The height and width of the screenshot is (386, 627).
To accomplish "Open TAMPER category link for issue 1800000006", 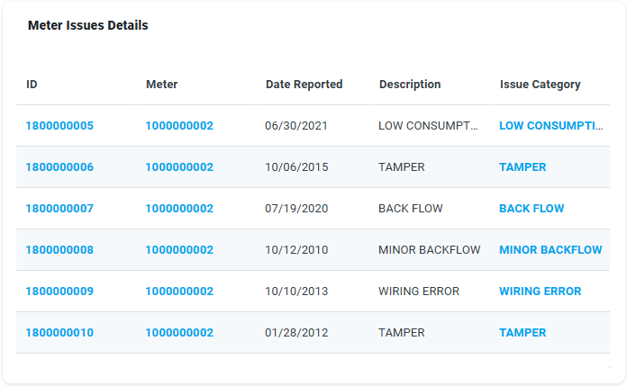I will pyautogui.click(x=522, y=167).
